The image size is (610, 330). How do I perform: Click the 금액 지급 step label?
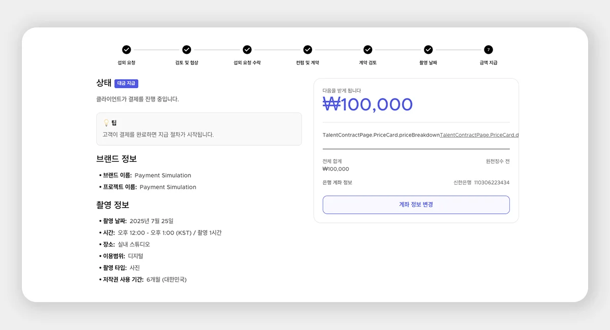(489, 63)
